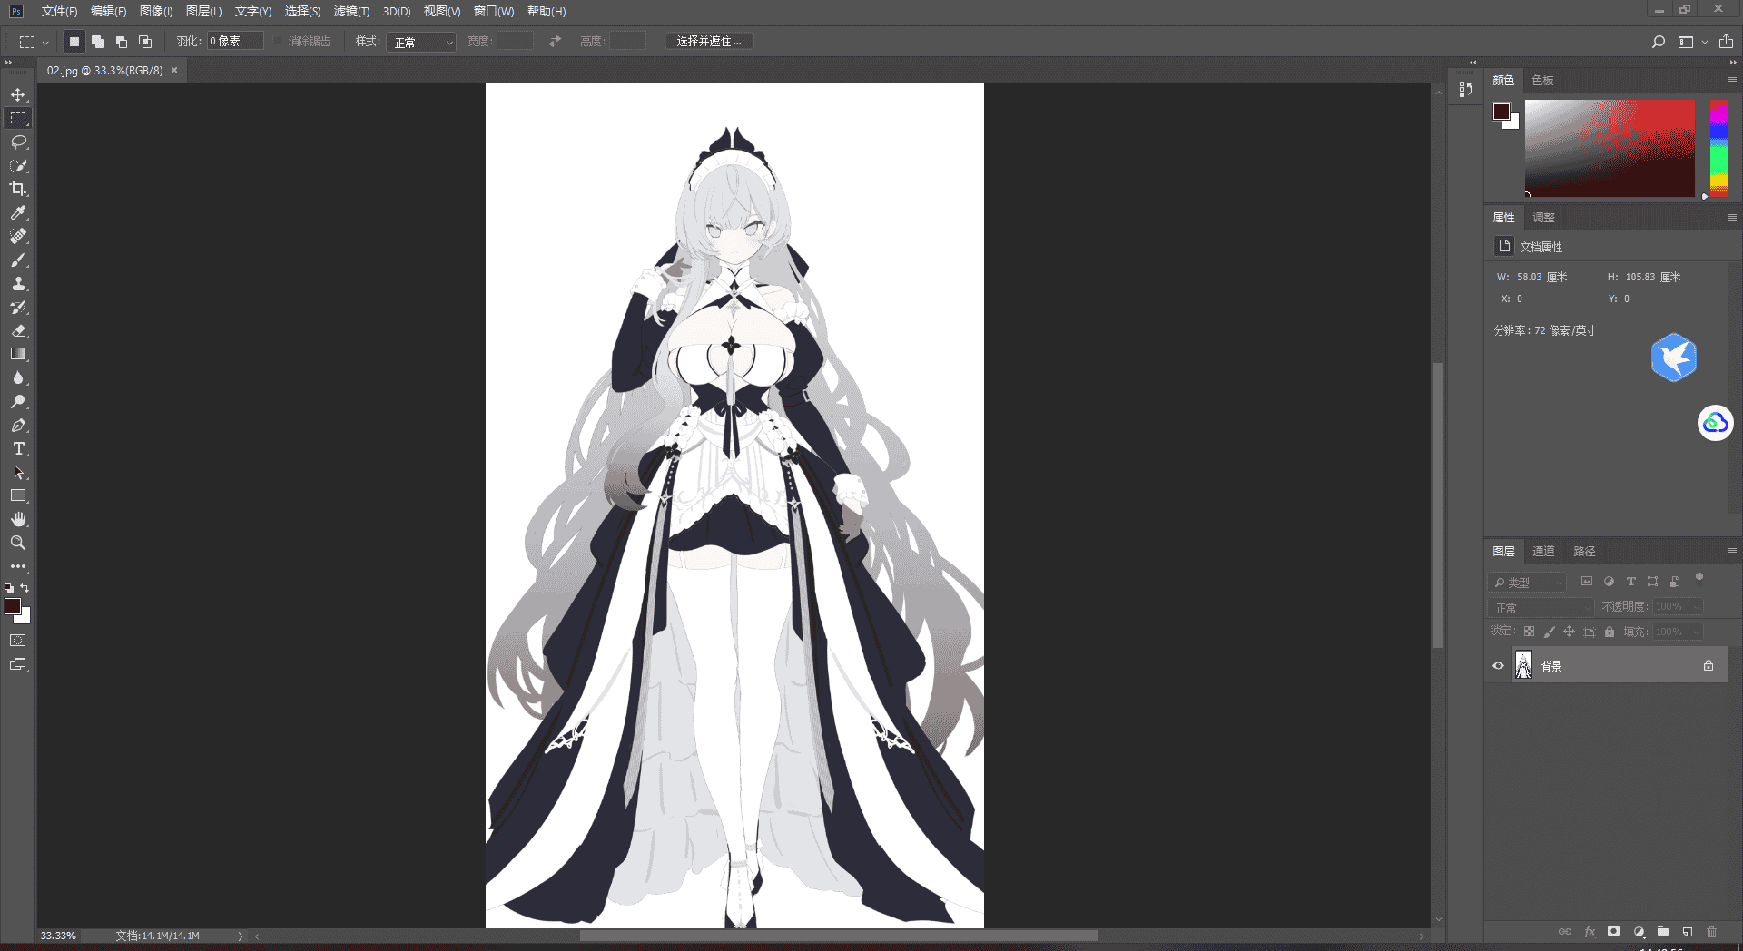Open the 样式 style dropdown
Viewport: 1743px width, 951px height.
[421, 42]
